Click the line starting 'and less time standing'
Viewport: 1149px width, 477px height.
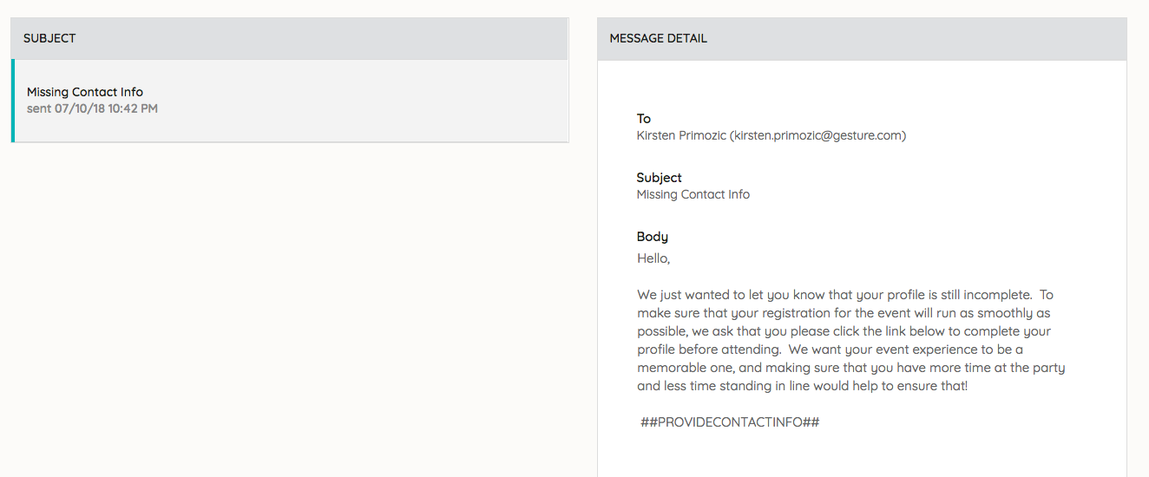click(802, 386)
